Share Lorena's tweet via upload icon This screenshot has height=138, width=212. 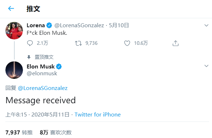(x=175, y=43)
